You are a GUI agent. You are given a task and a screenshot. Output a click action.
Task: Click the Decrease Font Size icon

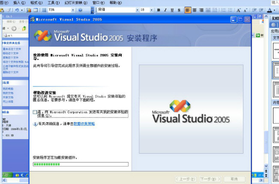coord(246,10)
